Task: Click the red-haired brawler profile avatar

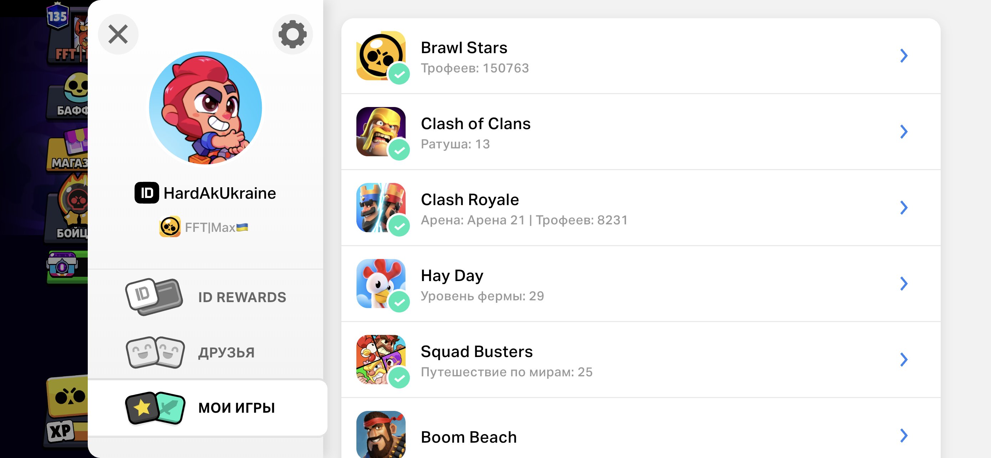Action: [205, 108]
